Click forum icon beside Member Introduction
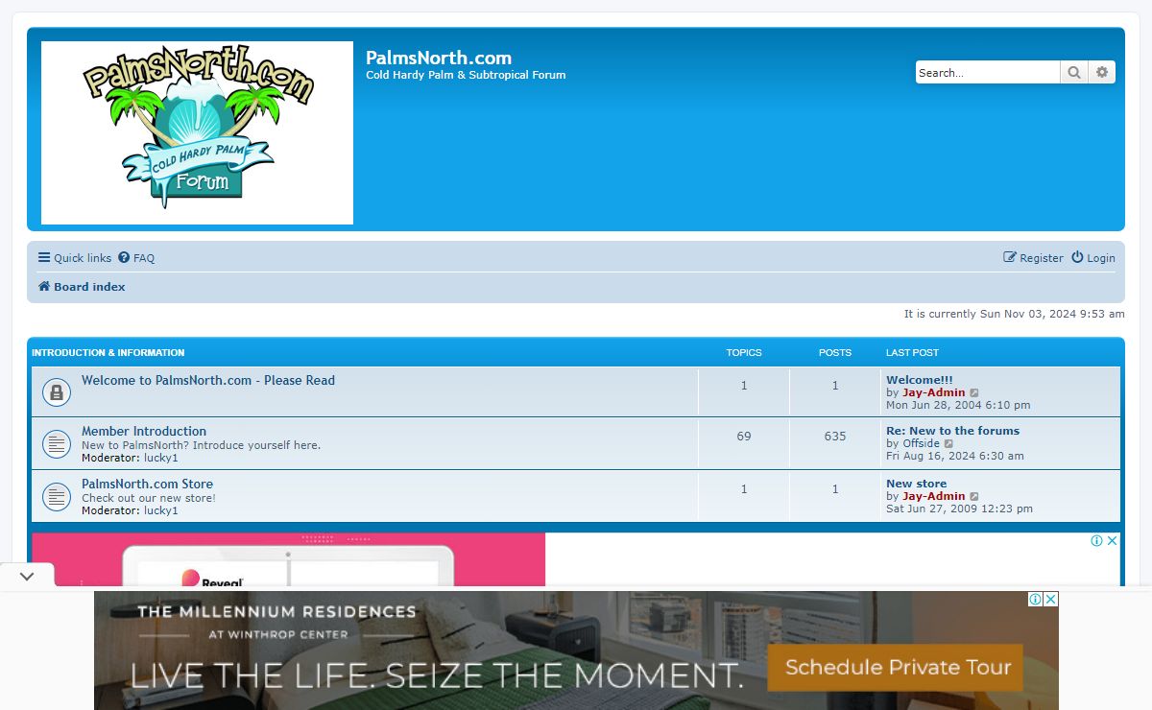Image resolution: width=1152 pixels, height=710 pixels. (x=57, y=443)
